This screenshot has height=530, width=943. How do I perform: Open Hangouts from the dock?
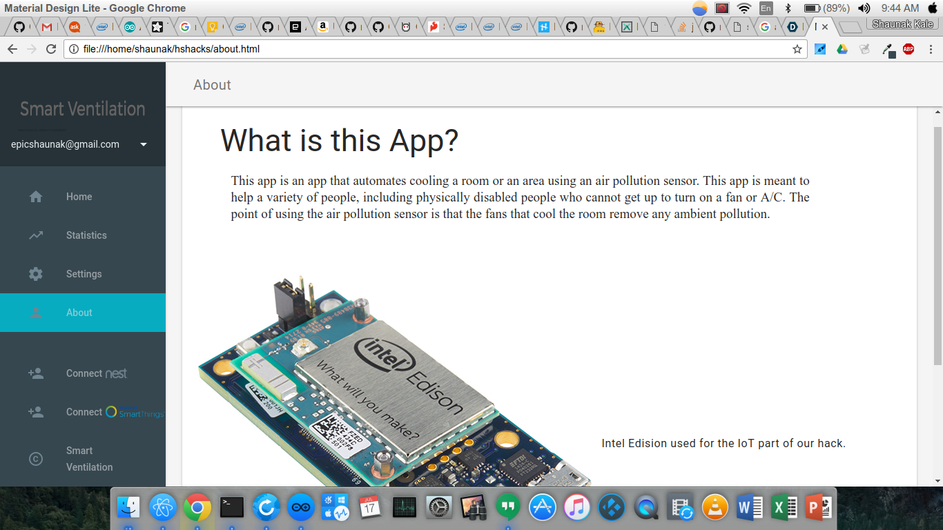click(x=508, y=509)
